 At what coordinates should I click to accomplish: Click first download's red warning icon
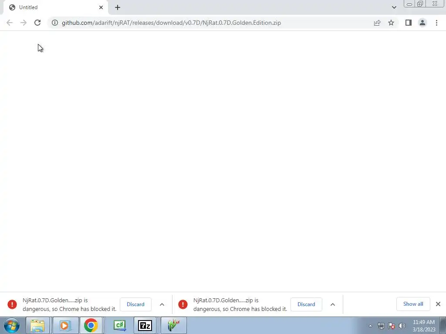12,304
